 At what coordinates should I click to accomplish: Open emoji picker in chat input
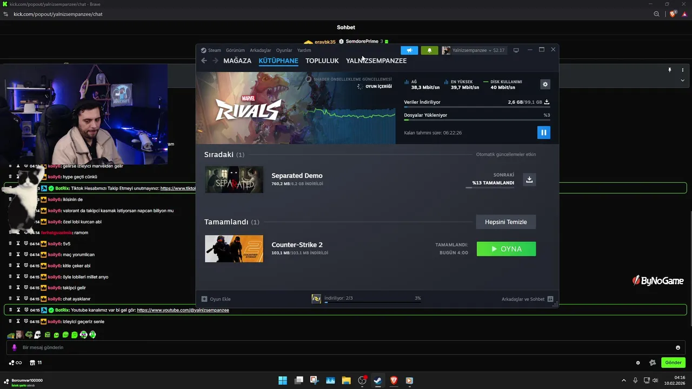pos(678,347)
